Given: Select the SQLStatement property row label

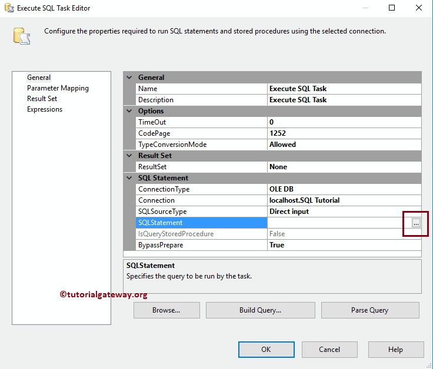Looking at the screenshot, I should tap(201, 223).
